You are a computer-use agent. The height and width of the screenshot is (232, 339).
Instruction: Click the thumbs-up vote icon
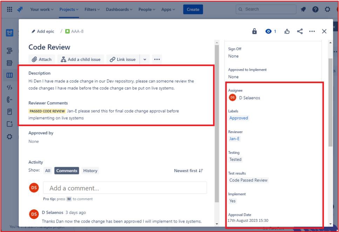[x=287, y=31]
